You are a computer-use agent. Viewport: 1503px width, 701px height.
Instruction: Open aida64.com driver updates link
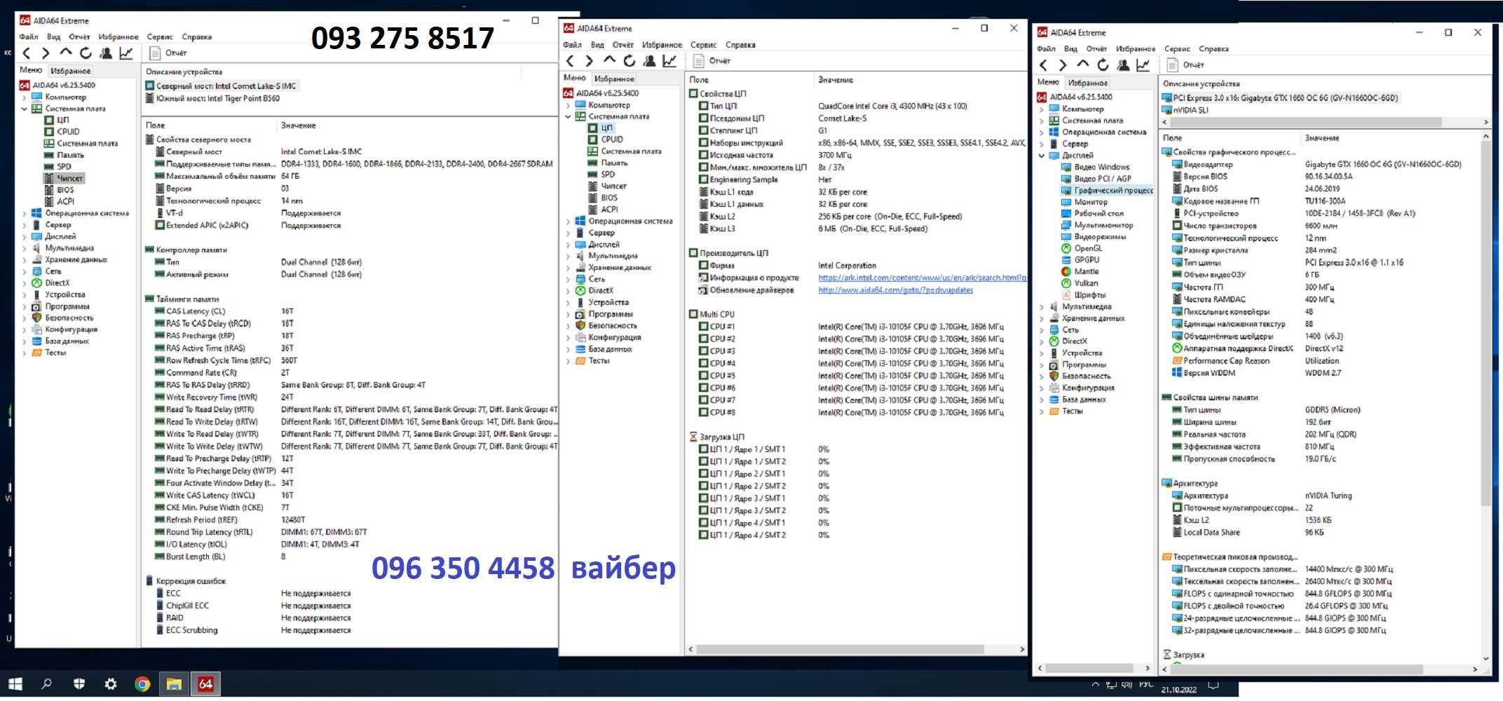click(x=895, y=290)
